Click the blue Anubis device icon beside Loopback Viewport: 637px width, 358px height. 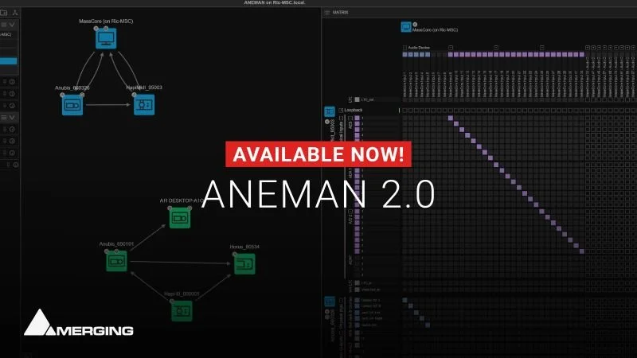[x=330, y=111]
